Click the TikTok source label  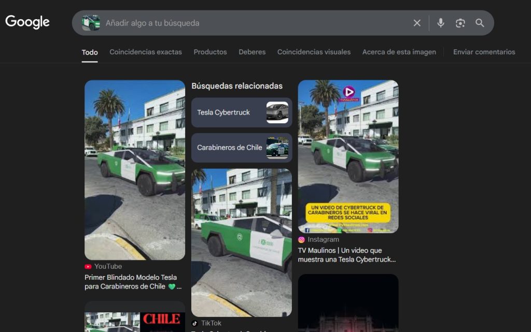click(x=211, y=323)
